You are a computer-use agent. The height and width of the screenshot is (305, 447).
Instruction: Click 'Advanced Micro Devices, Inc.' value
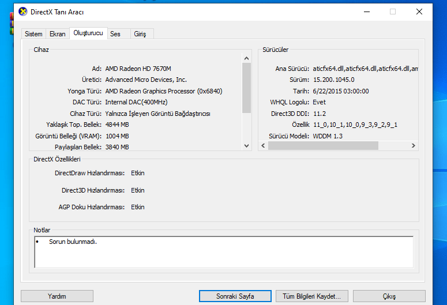point(146,80)
